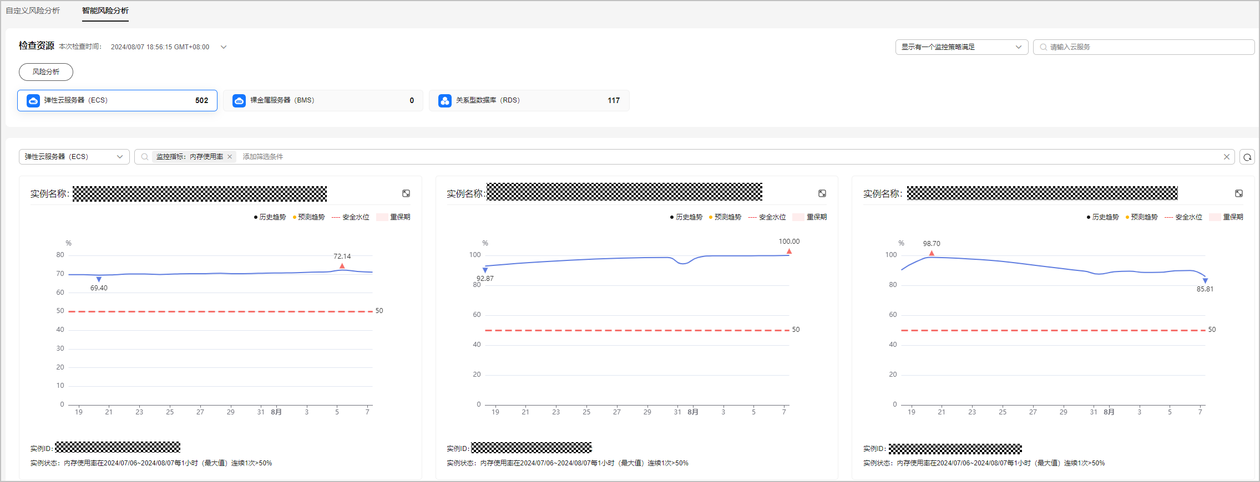The height and width of the screenshot is (482, 1260).
Task: Click the RDS database icon
Action: 445,100
